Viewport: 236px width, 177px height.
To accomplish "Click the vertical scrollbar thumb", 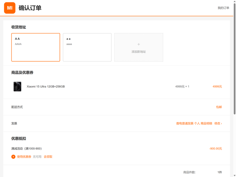I will click(235, 59).
